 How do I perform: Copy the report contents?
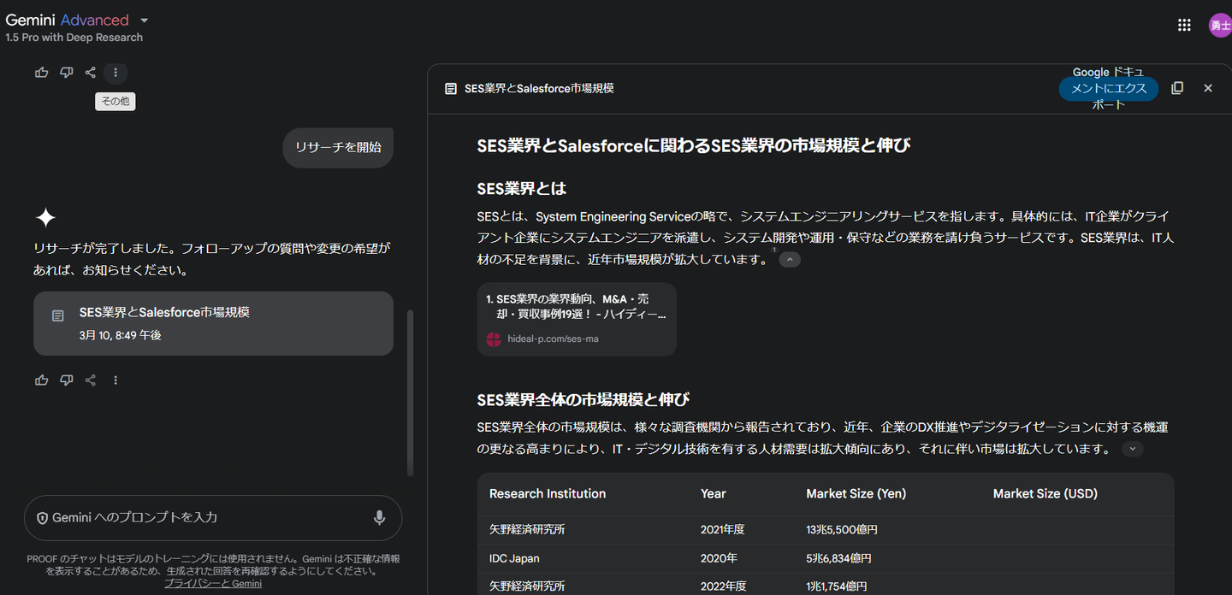(1177, 88)
